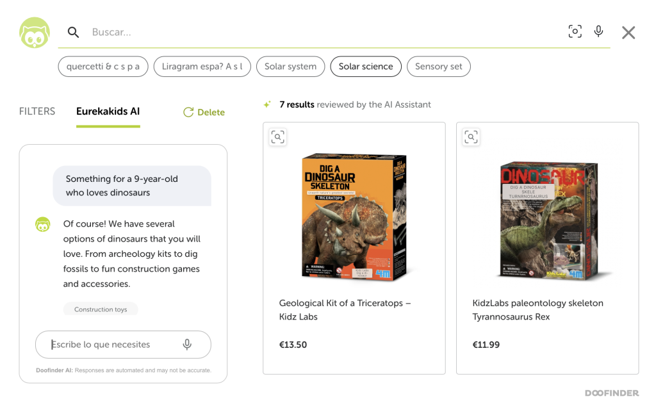The image size is (656, 401).
Task: Click the 'Liragram espa? A s l' chip
Action: click(x=202, y=67)
